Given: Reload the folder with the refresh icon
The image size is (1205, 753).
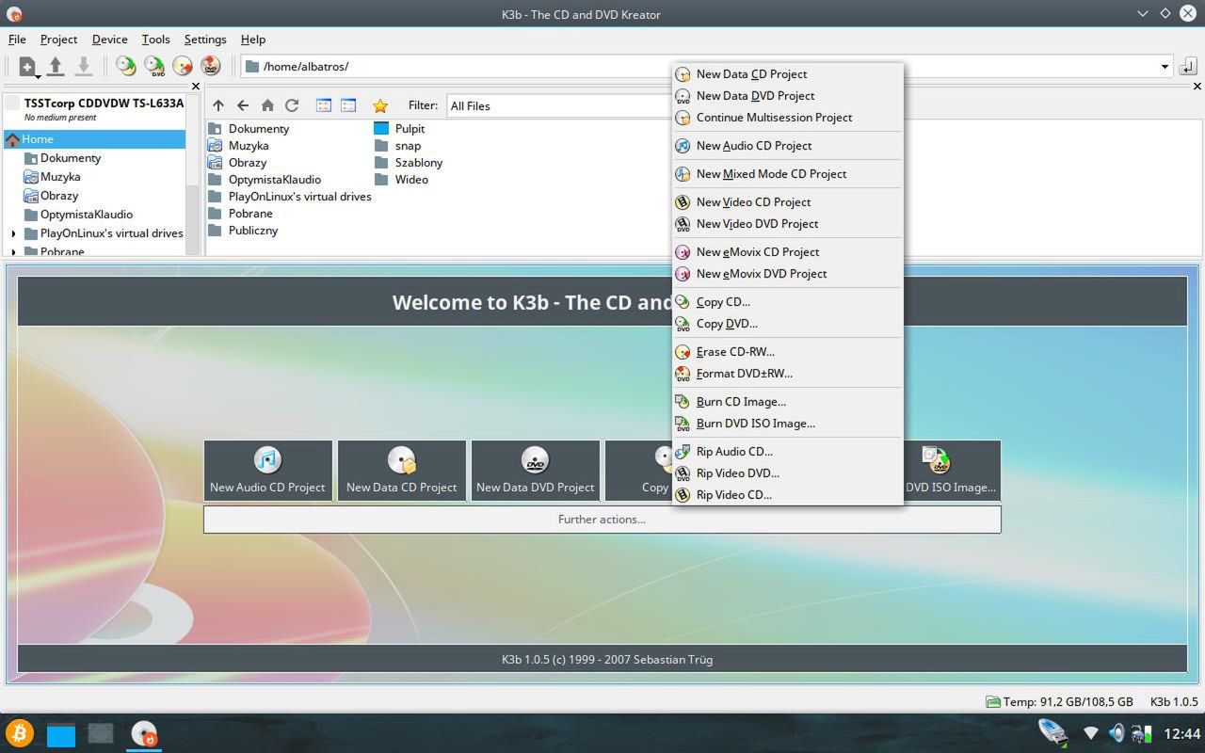Looking at the screenshot, I should tap(292, 105).
